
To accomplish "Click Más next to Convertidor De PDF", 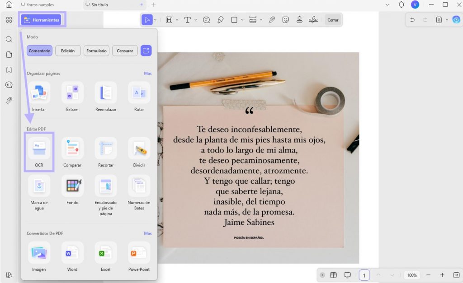I will point(148,233).
